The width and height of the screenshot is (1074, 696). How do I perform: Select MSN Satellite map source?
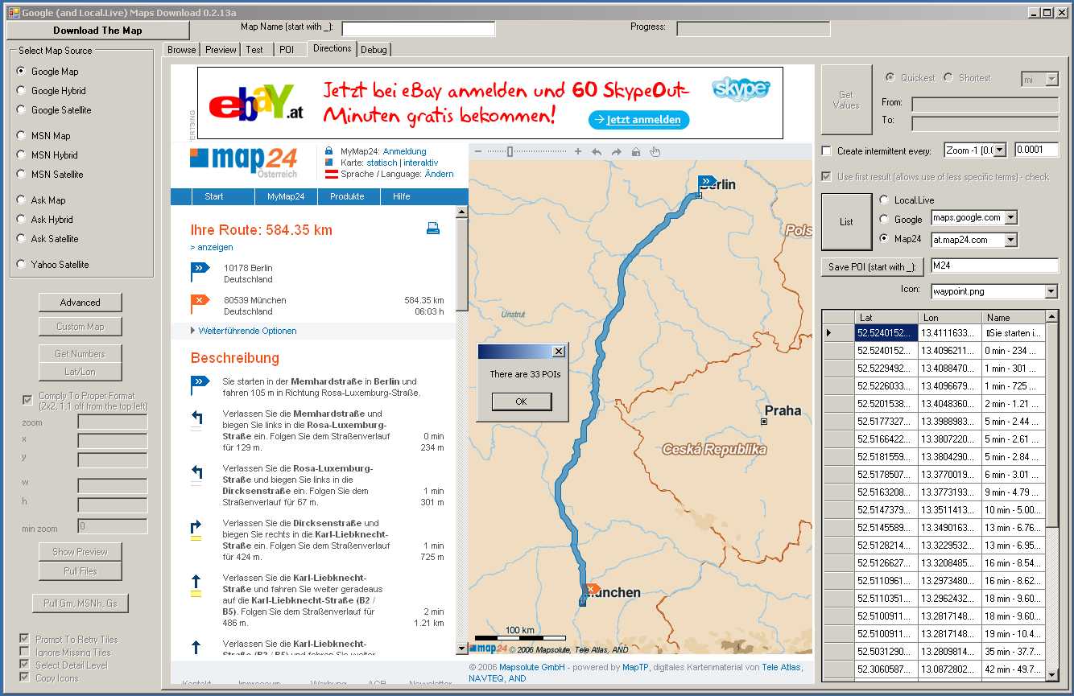coord(22,174)
